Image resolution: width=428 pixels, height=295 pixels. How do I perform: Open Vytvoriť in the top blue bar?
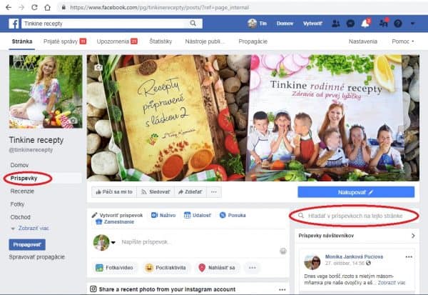tap(312, 24)
